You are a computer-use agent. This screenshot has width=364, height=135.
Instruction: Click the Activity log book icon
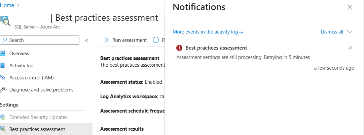click(3, 66)
